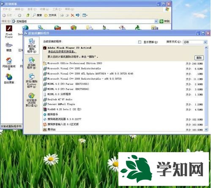The height and width of the screenshot is (188, 211).
Task: Click the 转到 Go button
Action: [164, 21]
